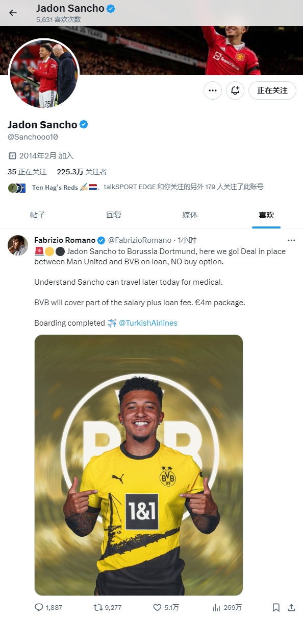Open Jadon Sancho's profile picture
Viewport: 303px width, 617px height.
click(x=44, y=74)
